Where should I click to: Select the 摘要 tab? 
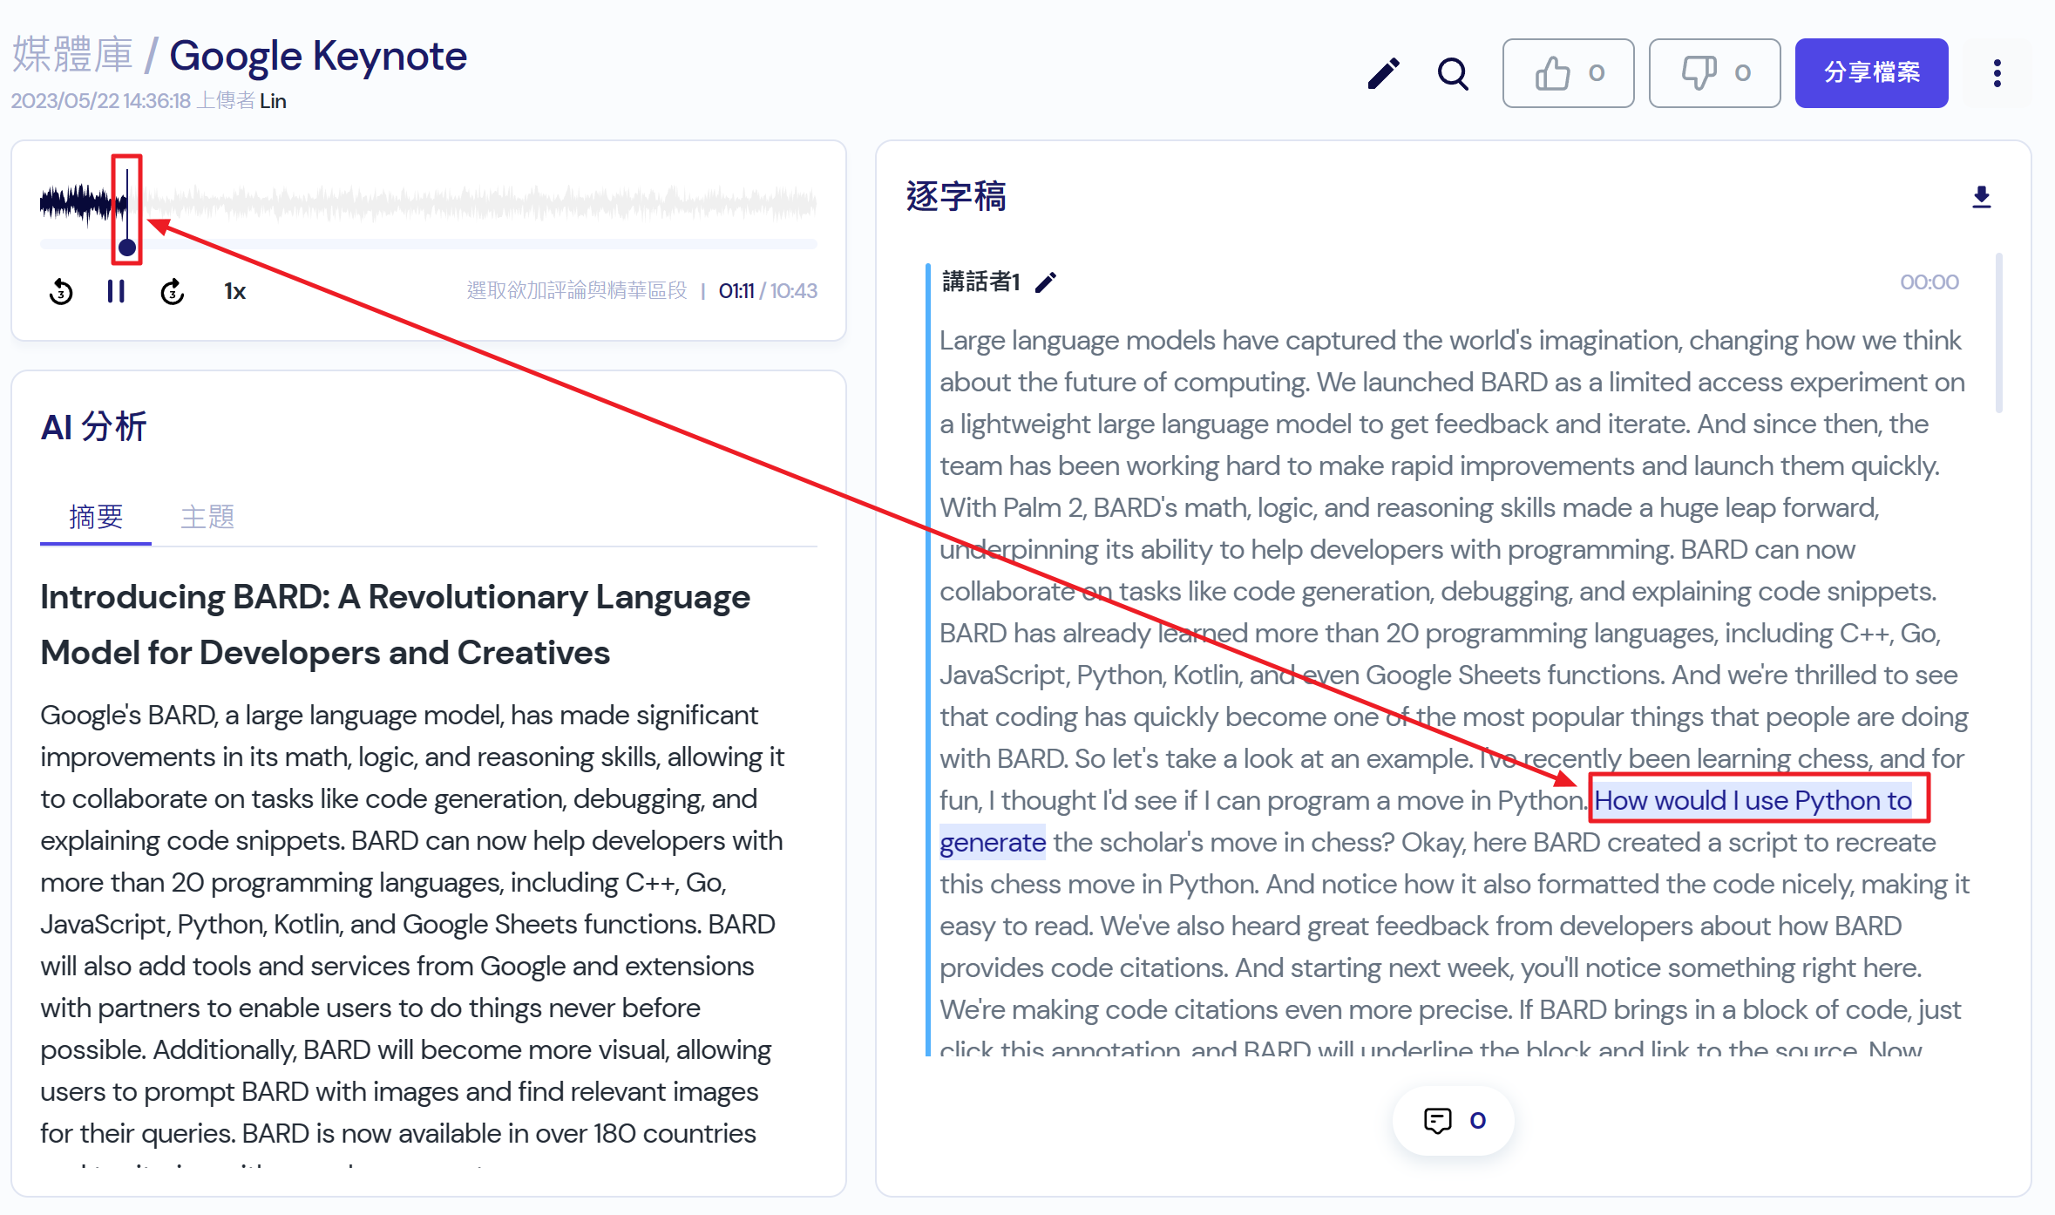click(96, 517)
